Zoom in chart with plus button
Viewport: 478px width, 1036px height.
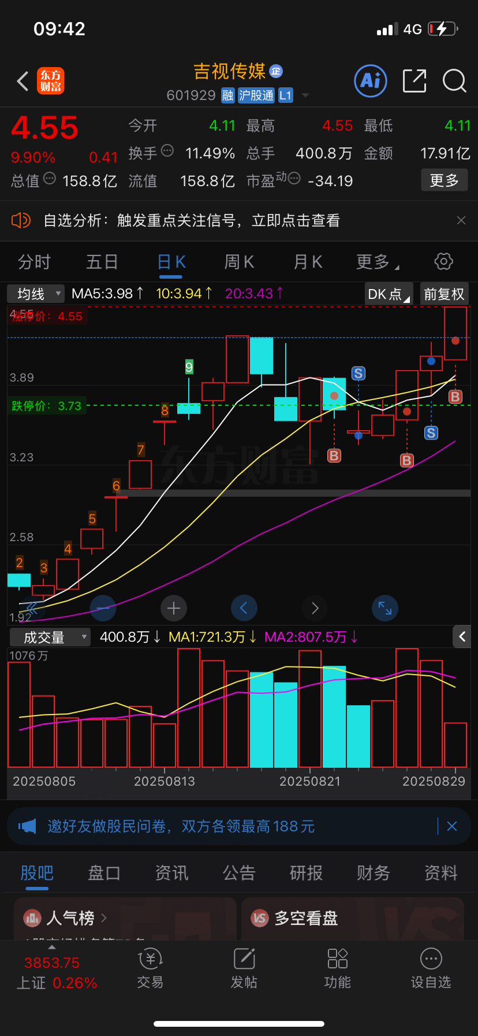(x=174, y=608)
